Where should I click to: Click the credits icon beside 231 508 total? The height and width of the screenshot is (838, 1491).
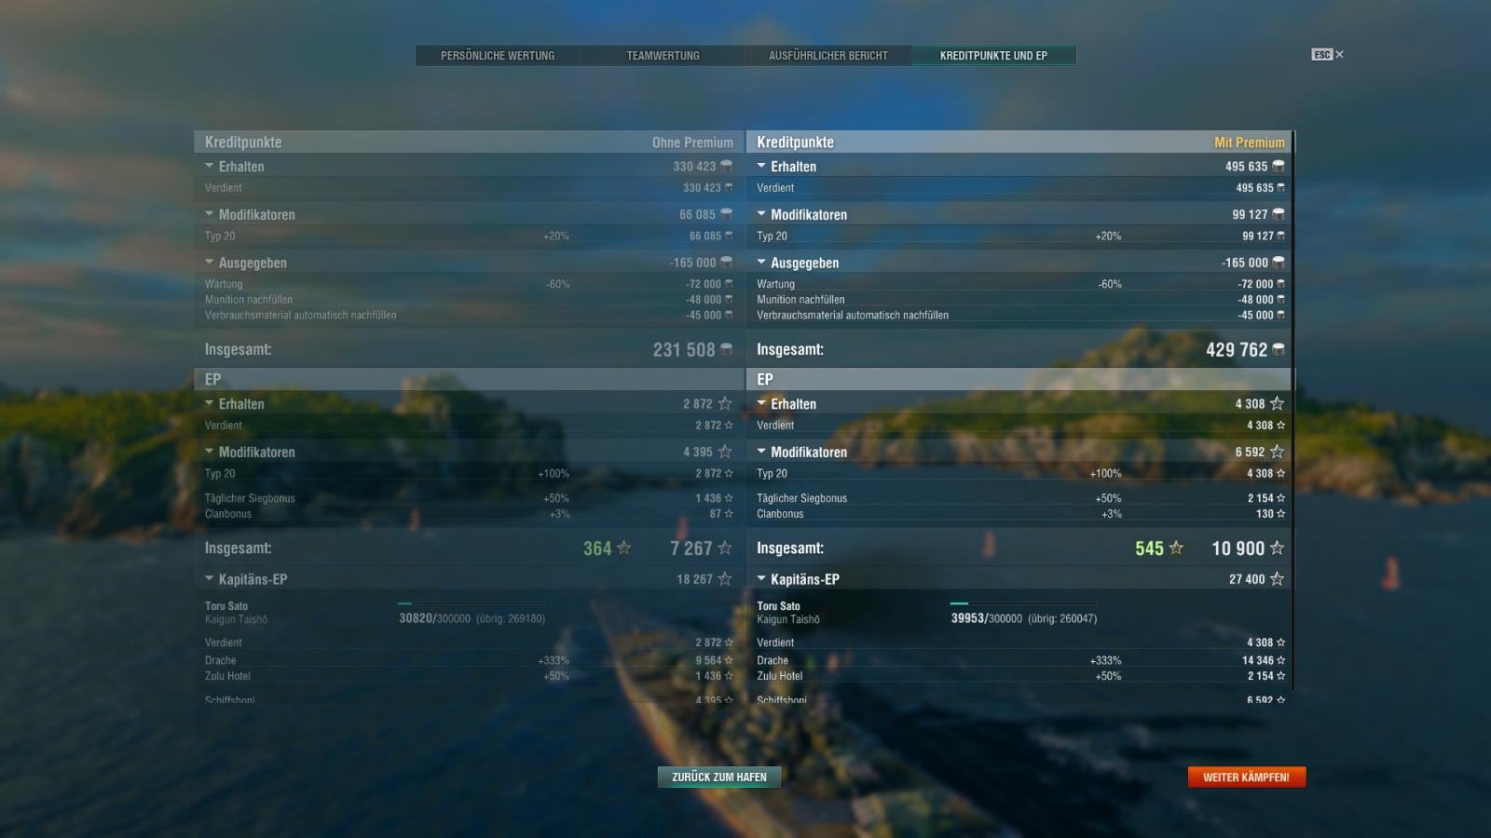coord(726,349)
